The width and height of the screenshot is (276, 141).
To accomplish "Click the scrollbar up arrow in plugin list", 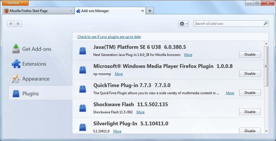I will pyautogui.click(x=266, y=44).
